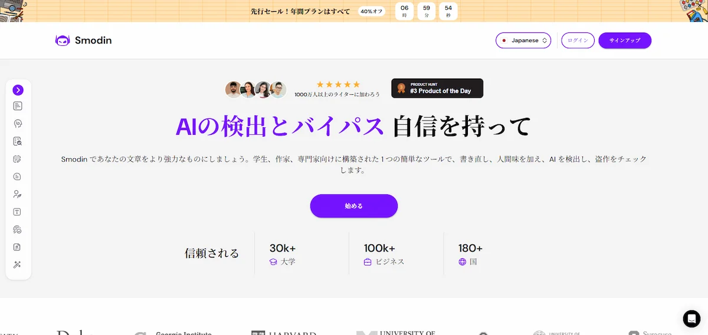Click the AIの検出とバイパス purple heading

(x=280, y=127)
